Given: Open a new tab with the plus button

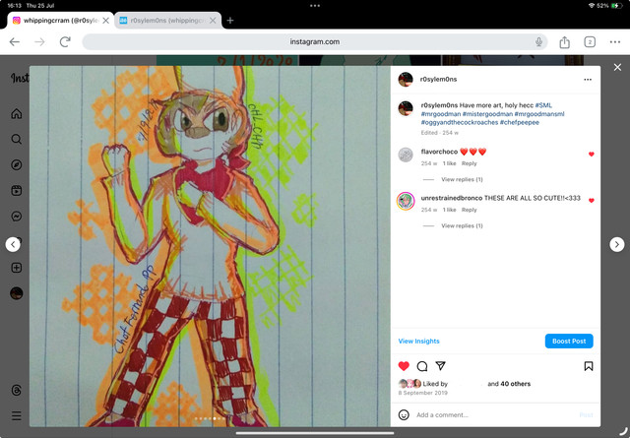Looking at the screenshot, I should tap(230, 21).
